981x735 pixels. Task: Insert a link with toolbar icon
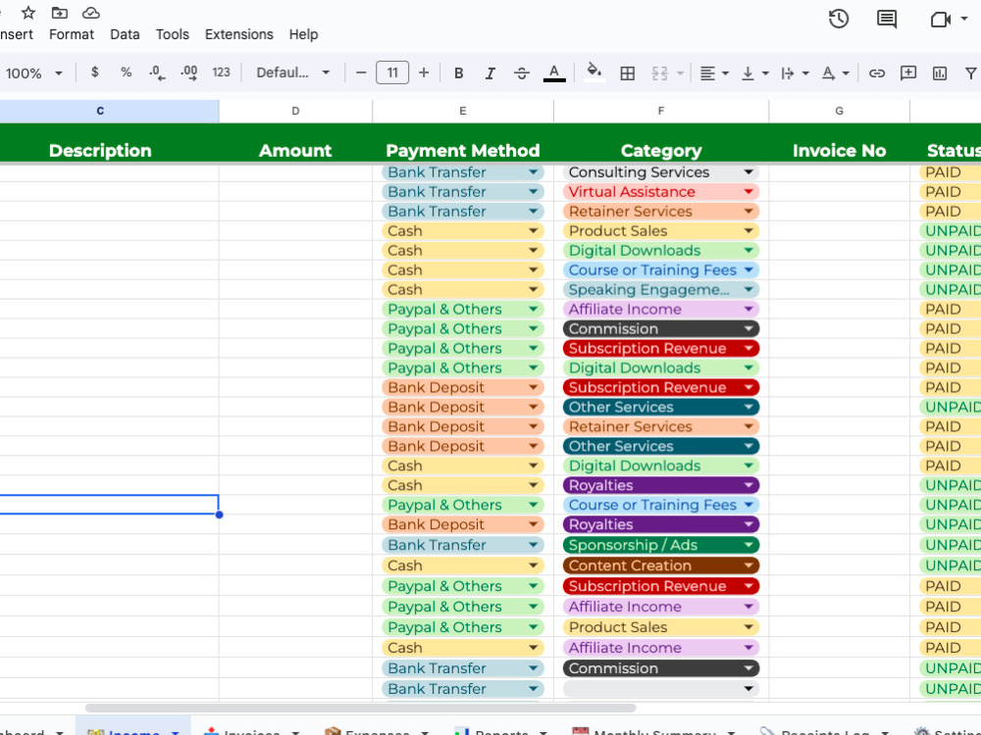tap(876, 73)
